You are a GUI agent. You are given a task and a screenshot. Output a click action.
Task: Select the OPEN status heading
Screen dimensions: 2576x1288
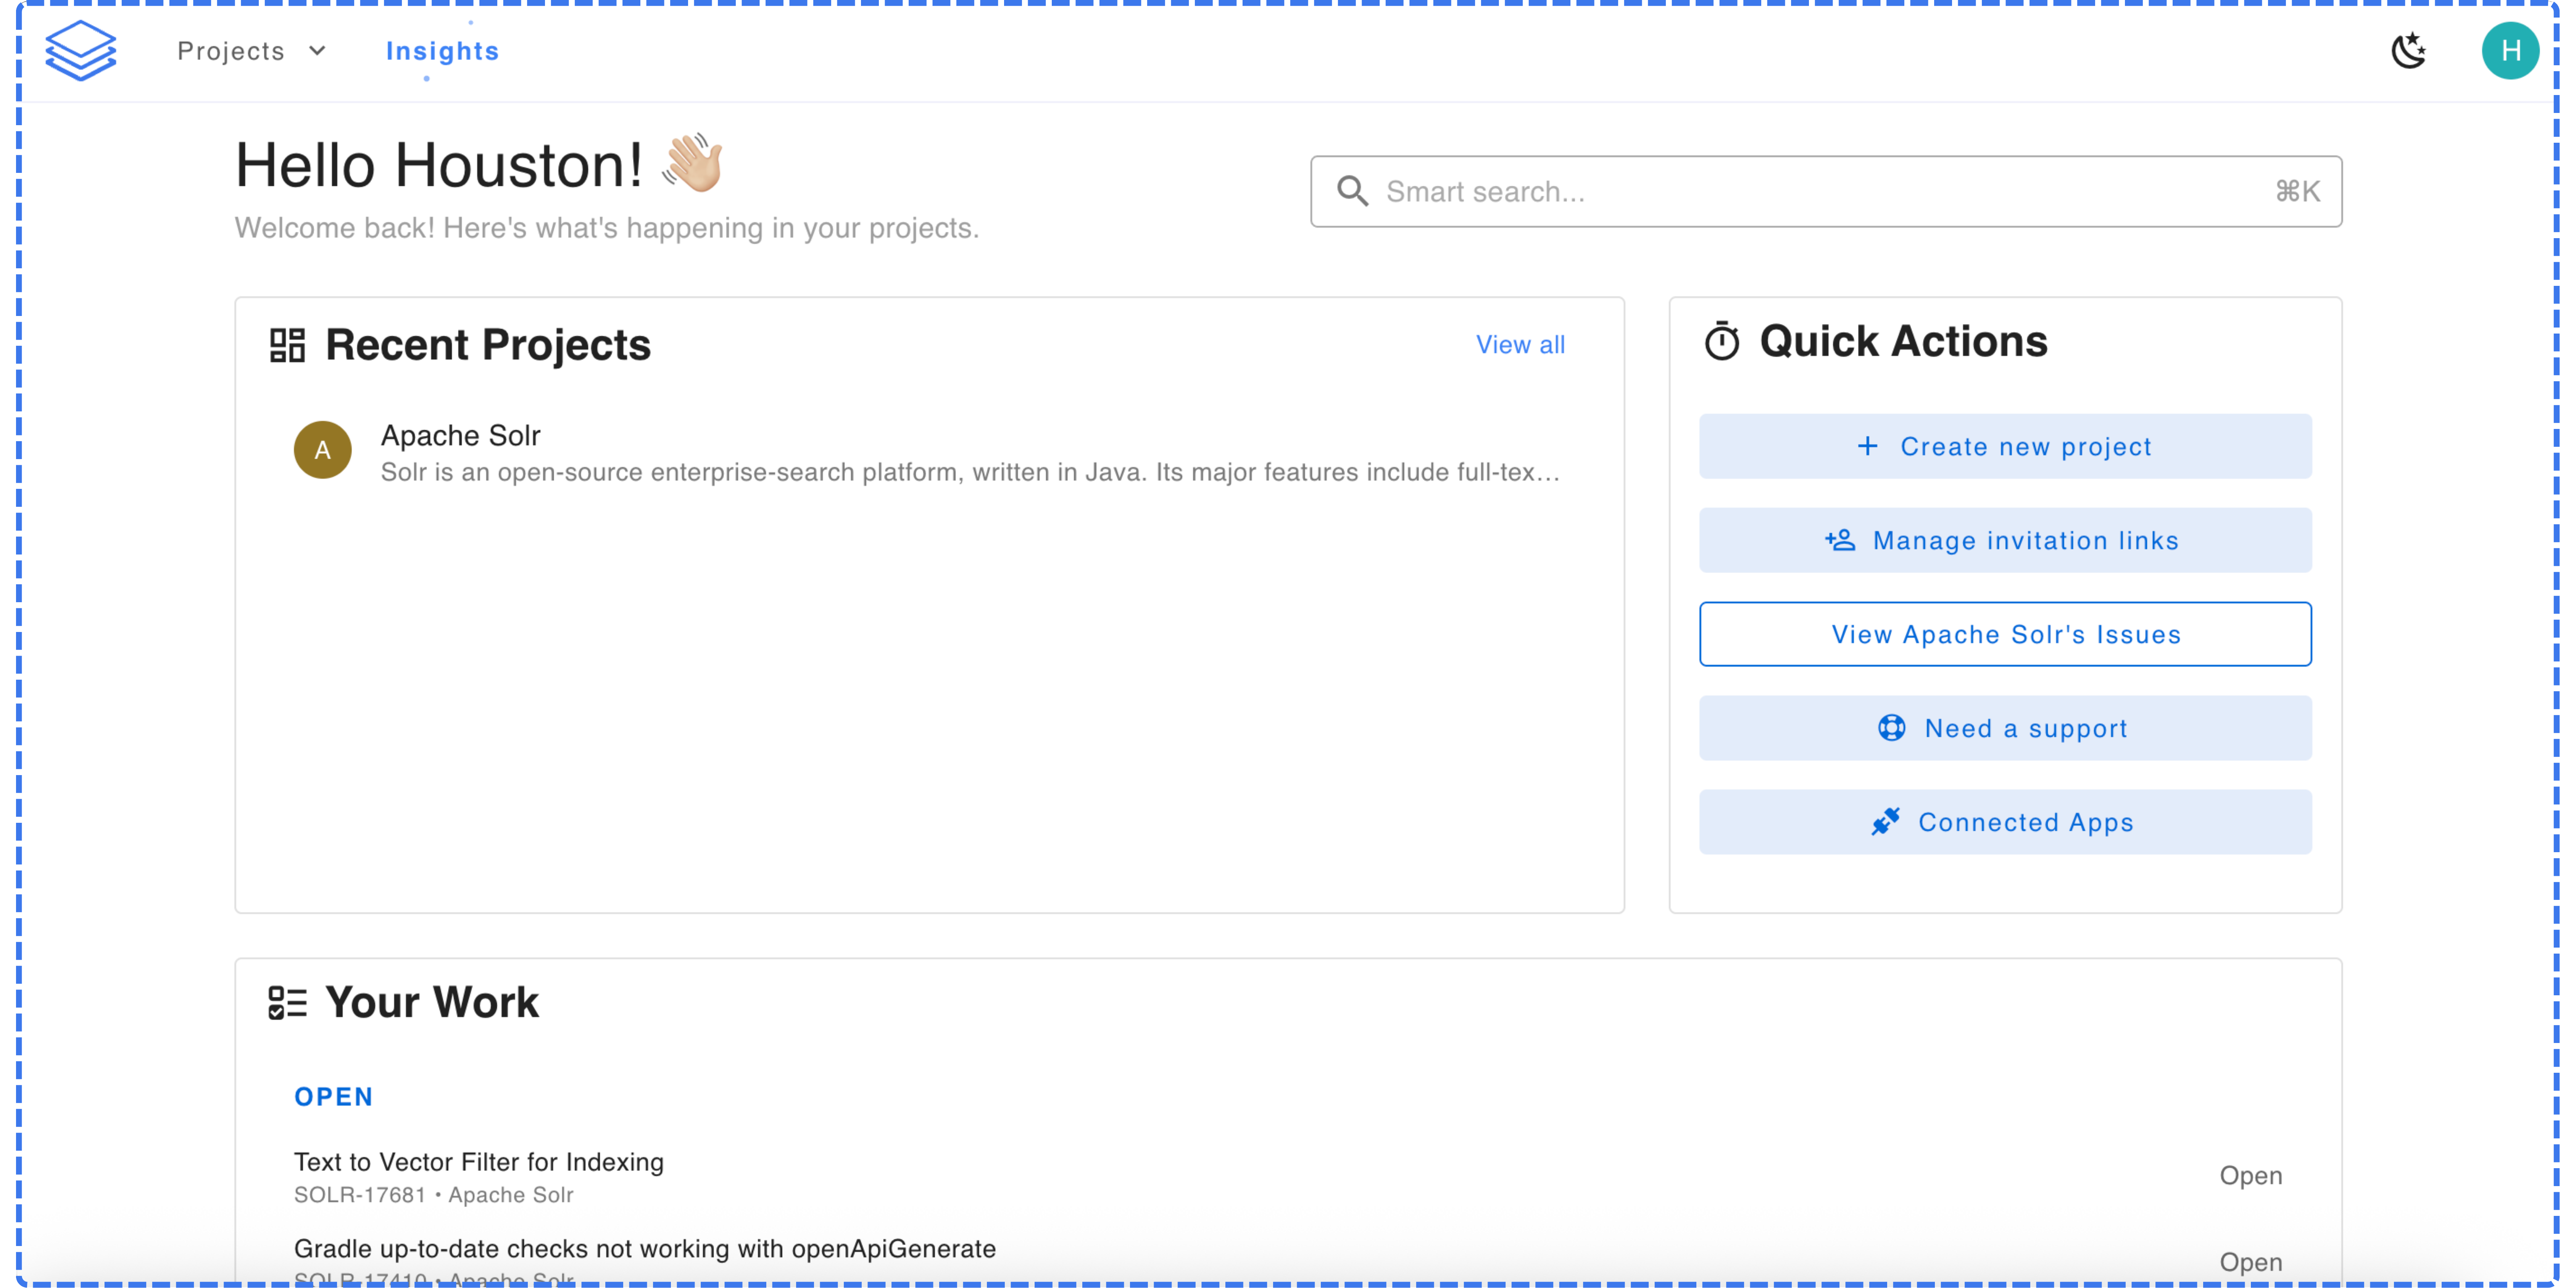pos(333,1097)
